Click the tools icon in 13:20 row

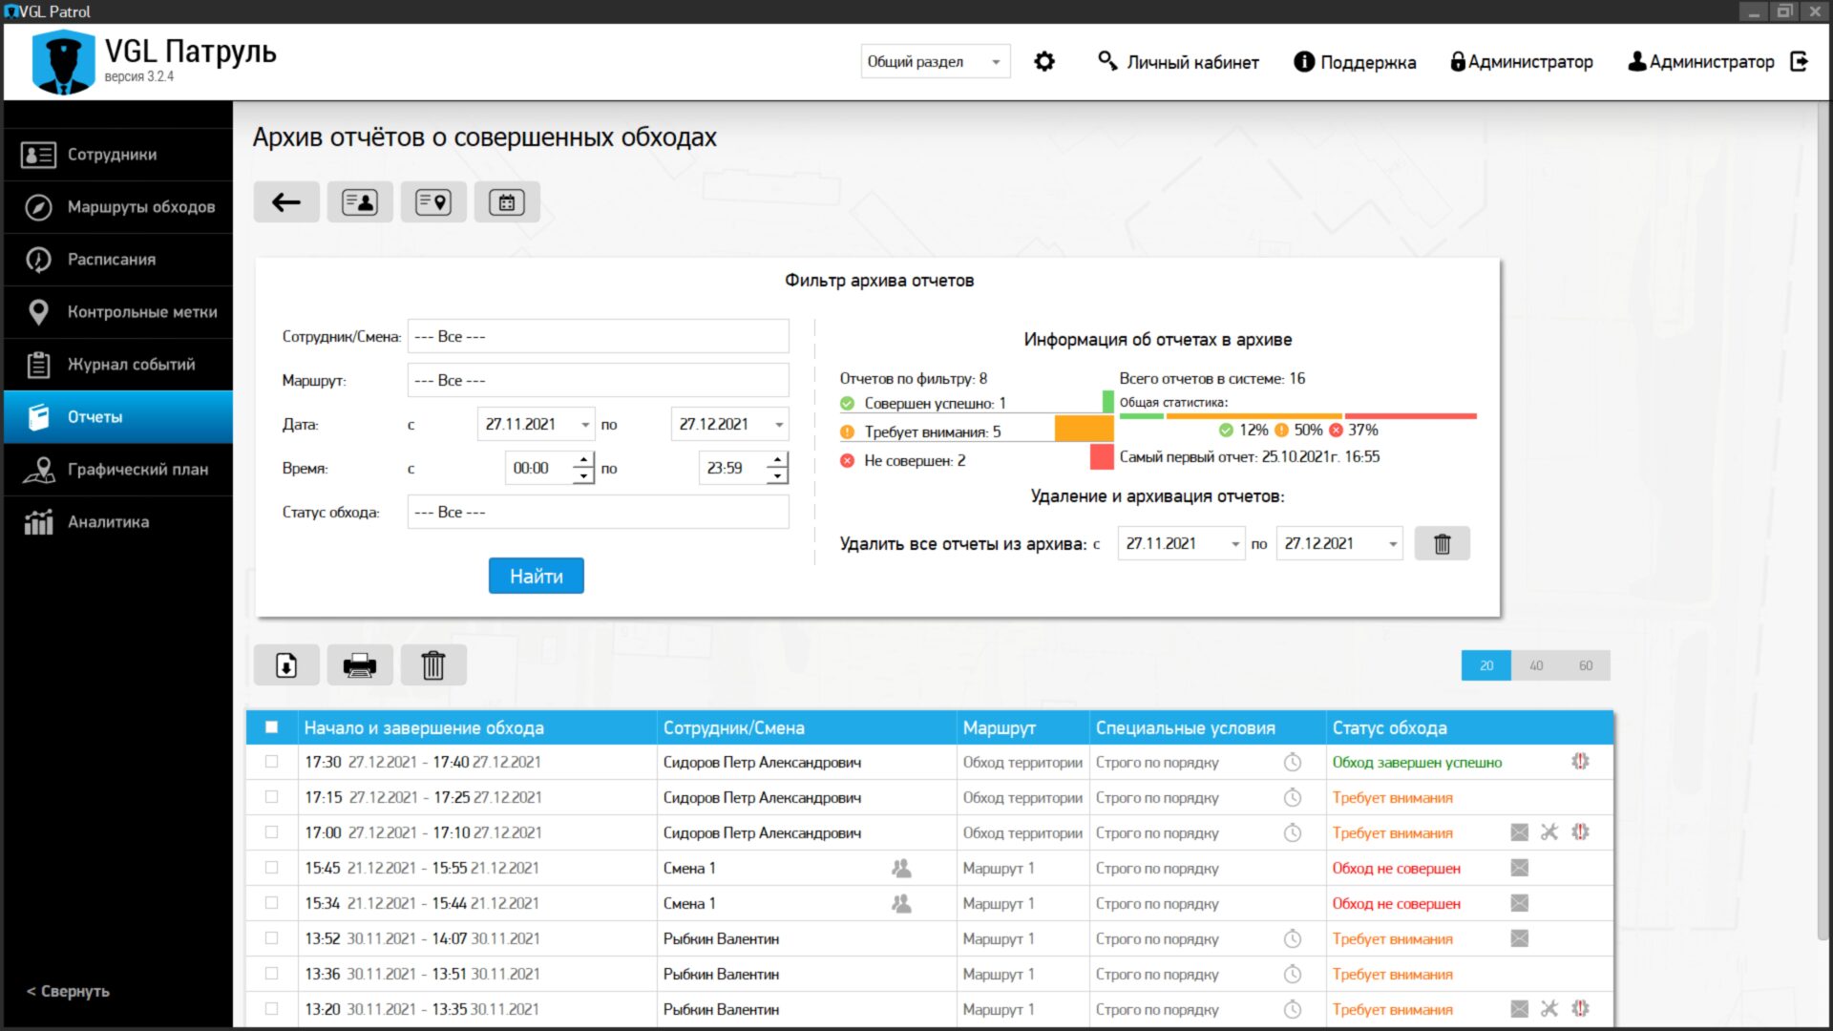click(x=1549, y=1008)
